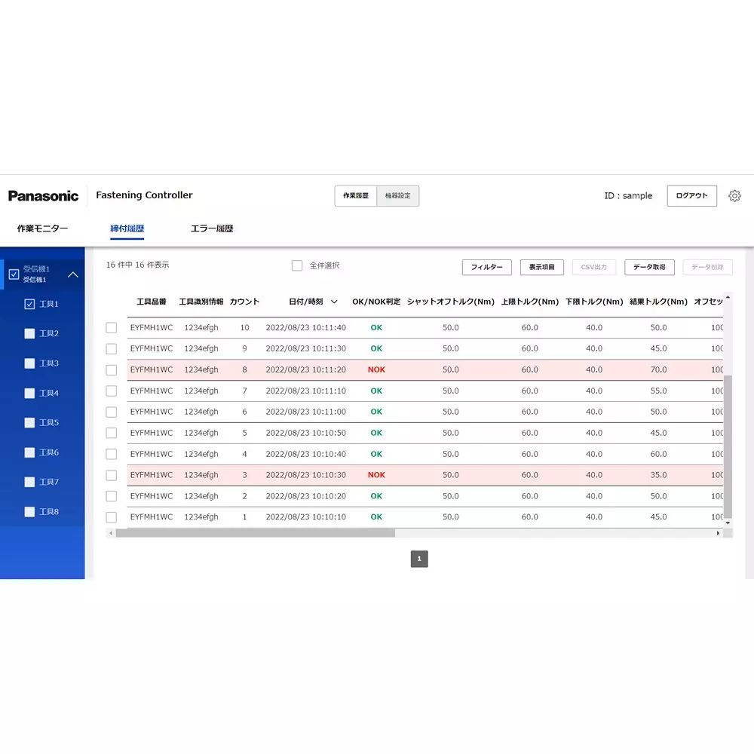Open the 表示項目 column selector

[541, 268]
